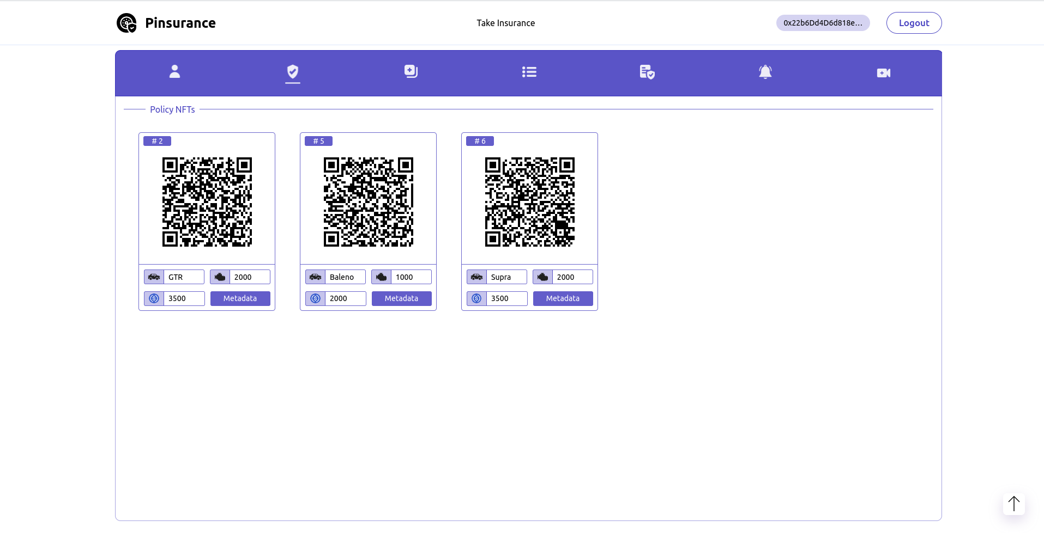Click the car icon next to Baleno
Viewport: 1044px width, 533px height.
(316, 277)
